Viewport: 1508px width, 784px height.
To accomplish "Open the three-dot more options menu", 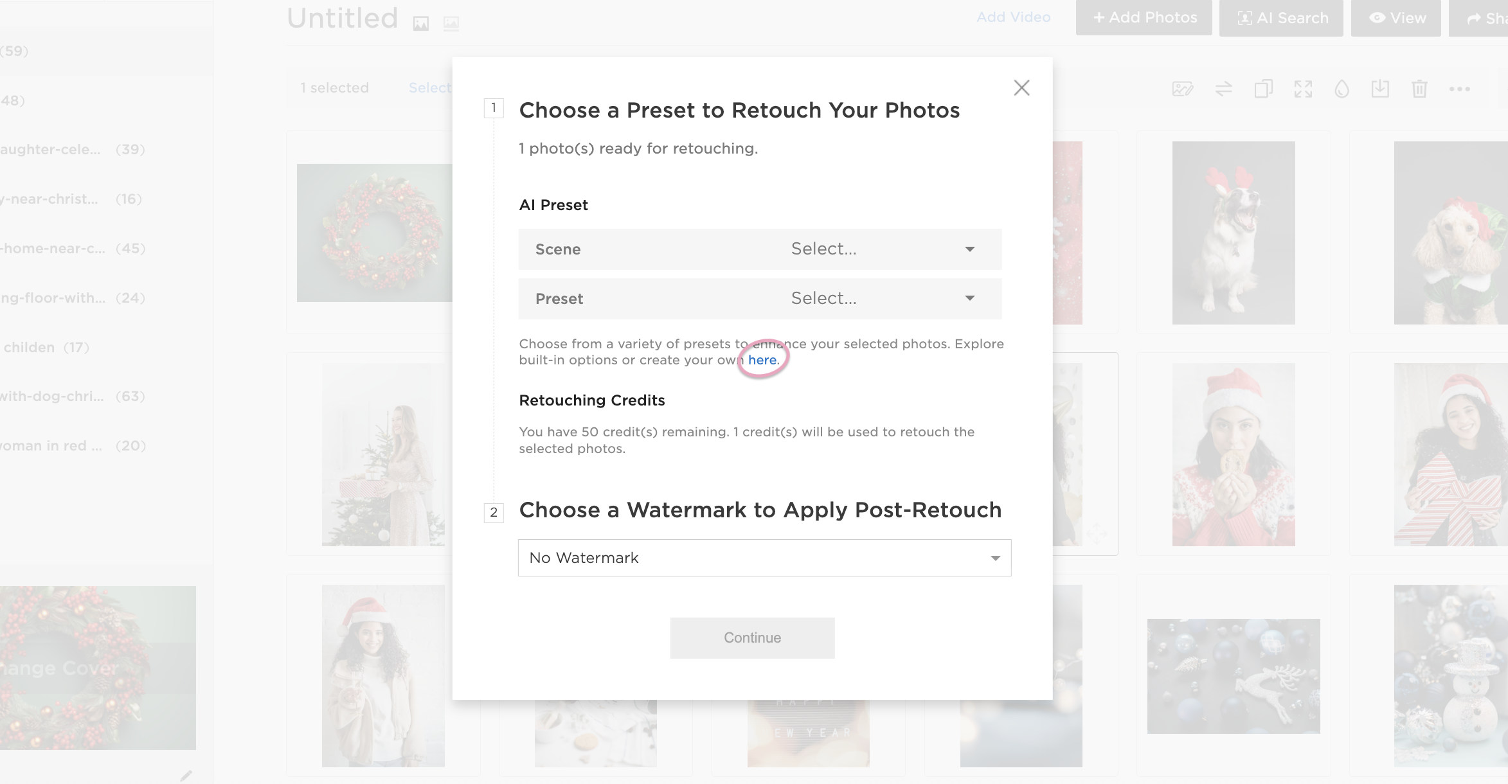I will 1459,89.
